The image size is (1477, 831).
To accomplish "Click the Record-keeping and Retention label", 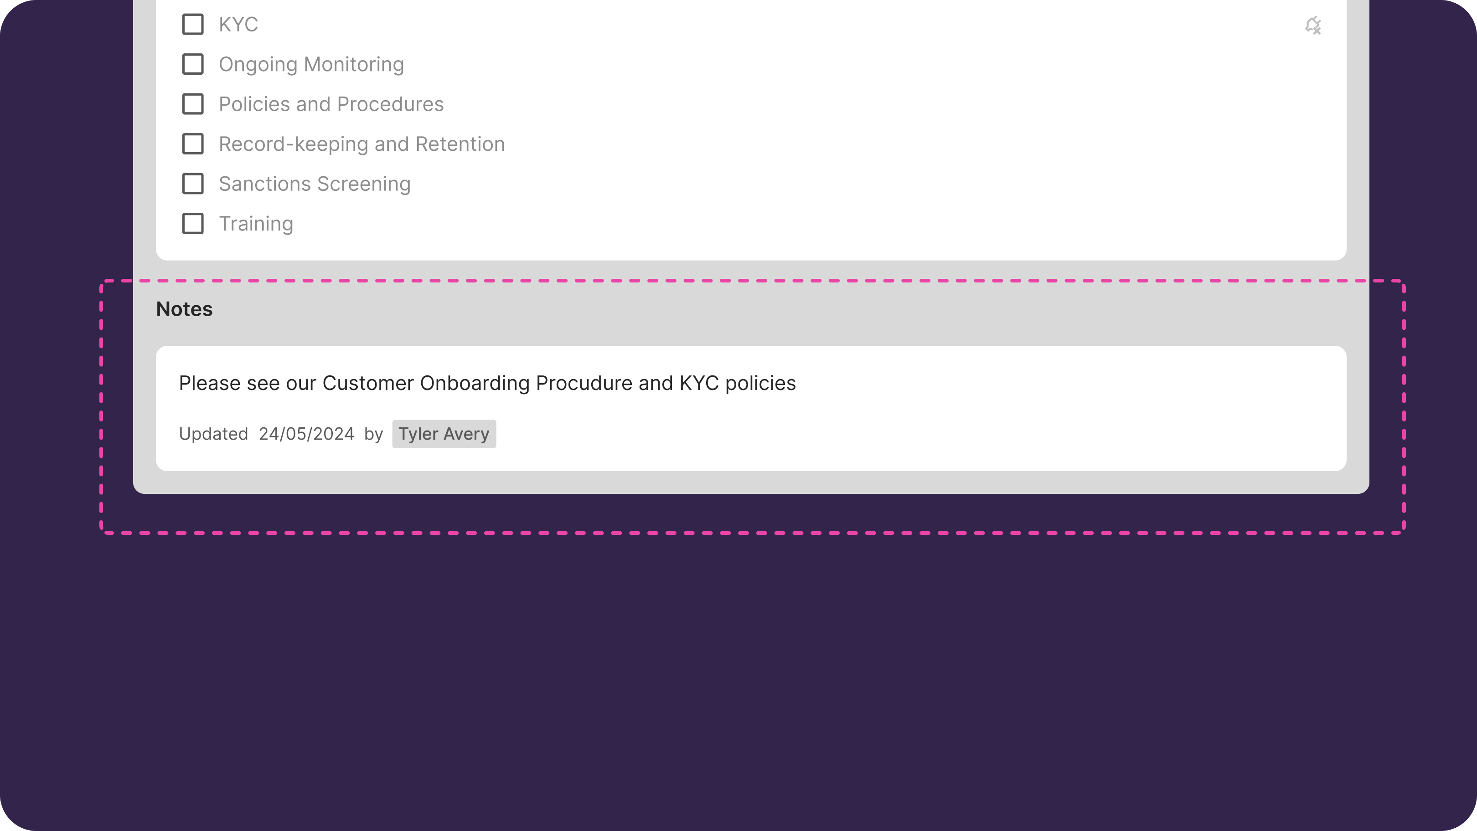I will pos(362,144).
